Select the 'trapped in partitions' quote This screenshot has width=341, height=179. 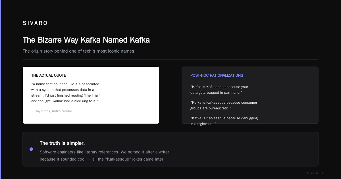pos(219,90)
